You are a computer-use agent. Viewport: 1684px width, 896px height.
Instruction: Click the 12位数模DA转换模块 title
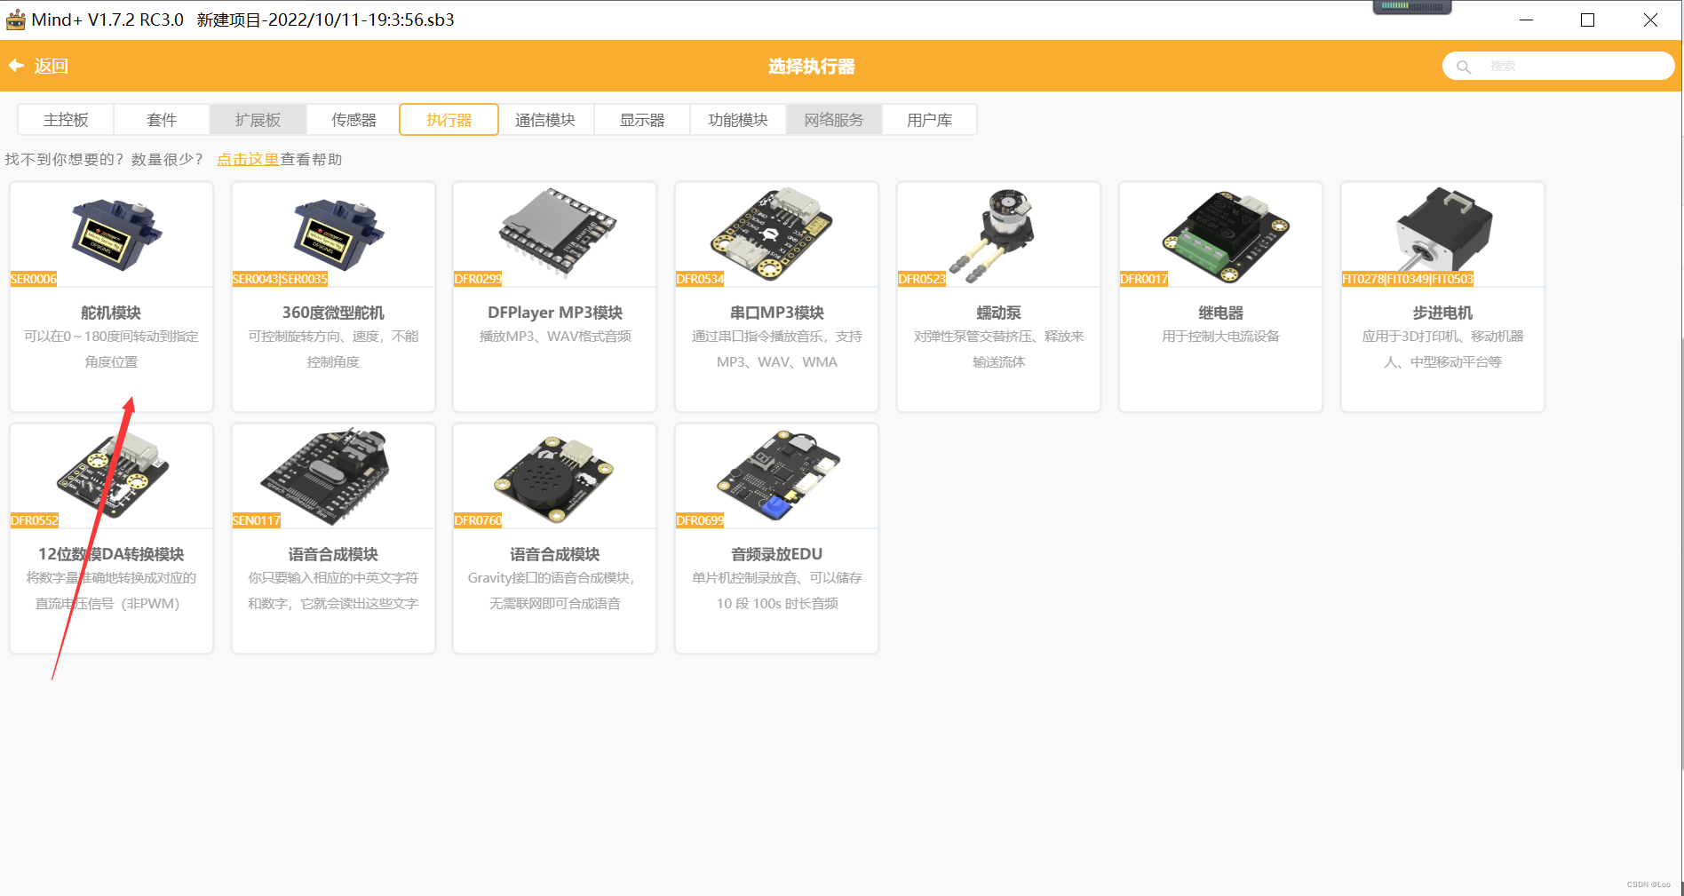[111, 554]
